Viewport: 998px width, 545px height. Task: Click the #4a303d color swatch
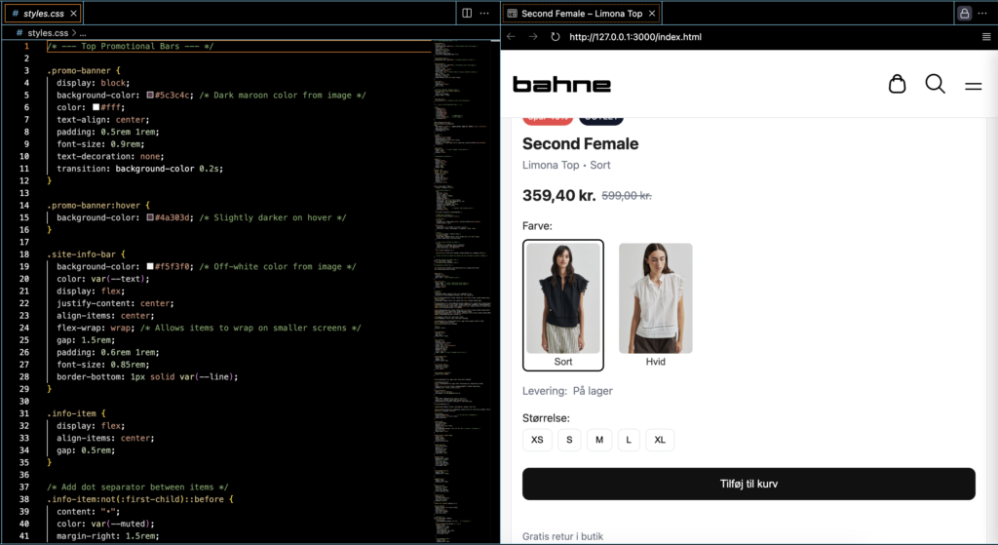click(150, 217)
